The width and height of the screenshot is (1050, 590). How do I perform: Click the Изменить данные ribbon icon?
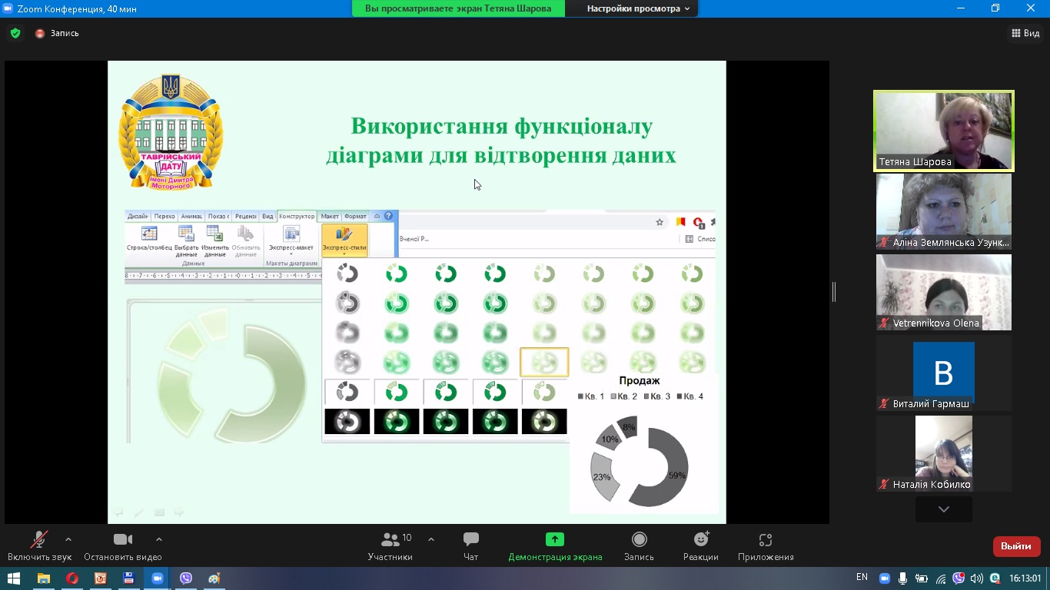click(215, 241)
